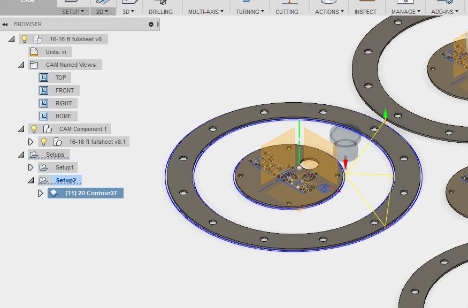
Task: Collapse the CAM Named Views folder
Action: pos(21,65)
